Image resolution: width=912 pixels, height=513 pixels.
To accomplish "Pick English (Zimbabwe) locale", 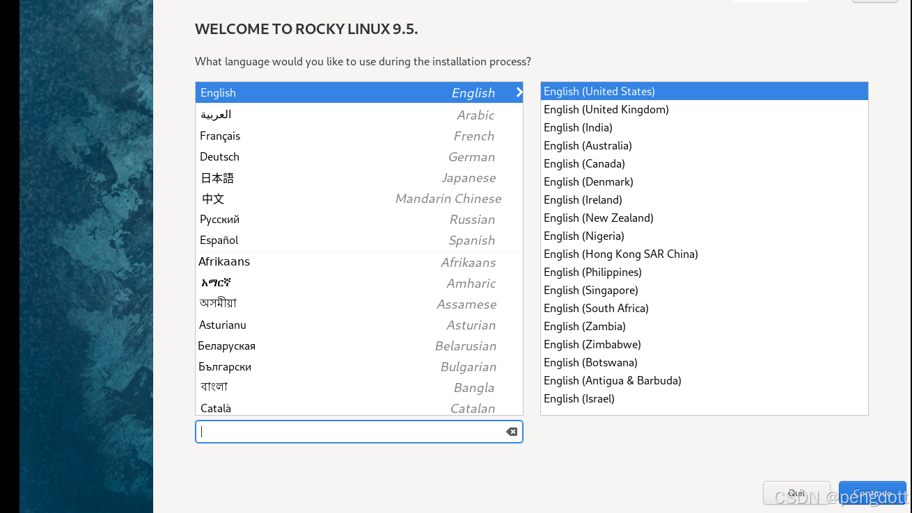I will (705, 344).
